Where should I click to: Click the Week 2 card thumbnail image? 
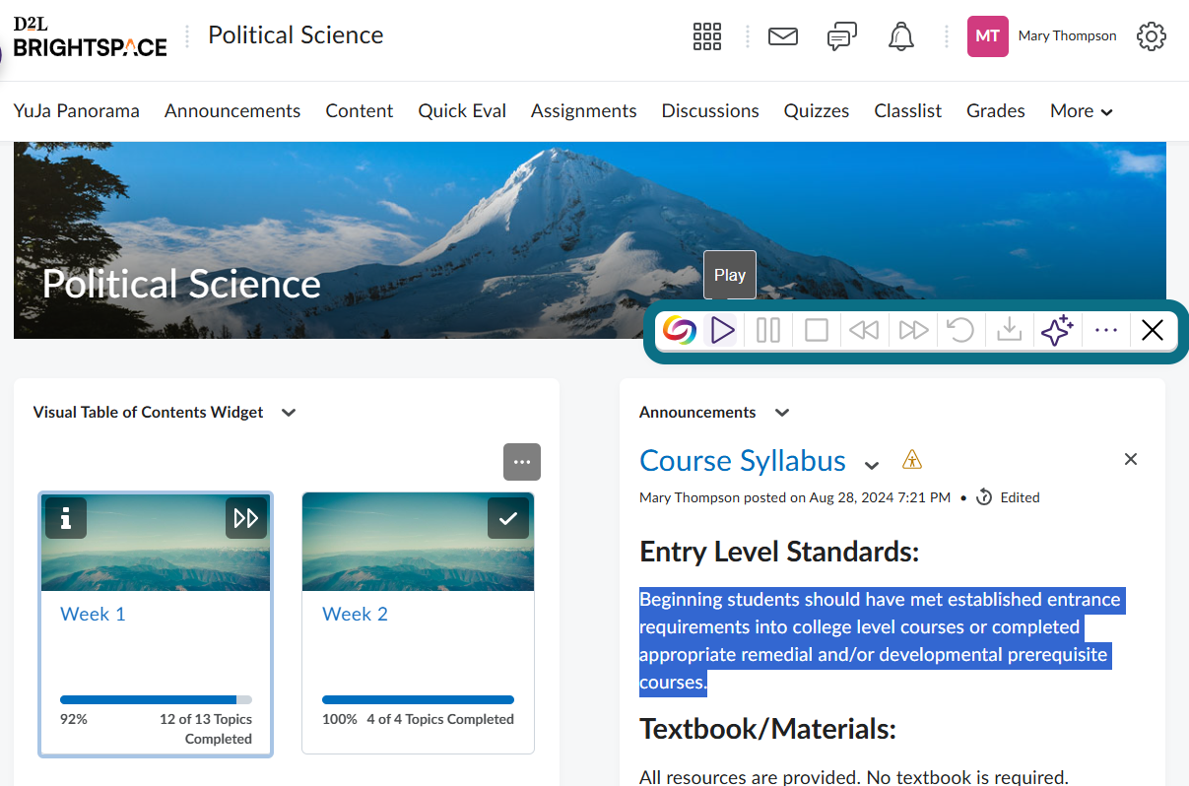coord(418,542)
